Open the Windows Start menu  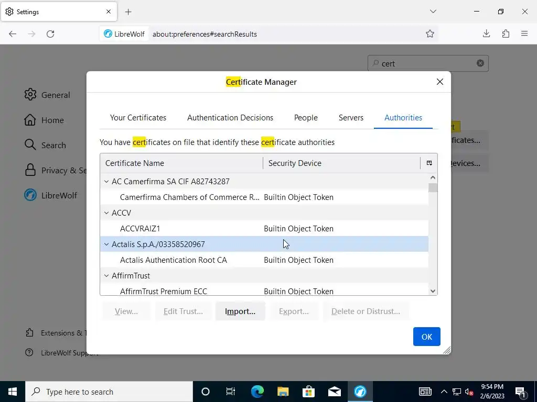pyautogui.click(x=13, y=392)
